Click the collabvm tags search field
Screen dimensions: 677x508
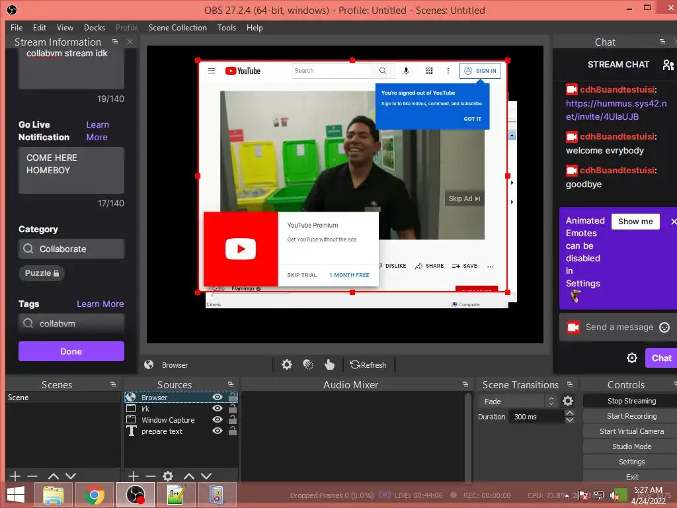click(x=71, y=323)
